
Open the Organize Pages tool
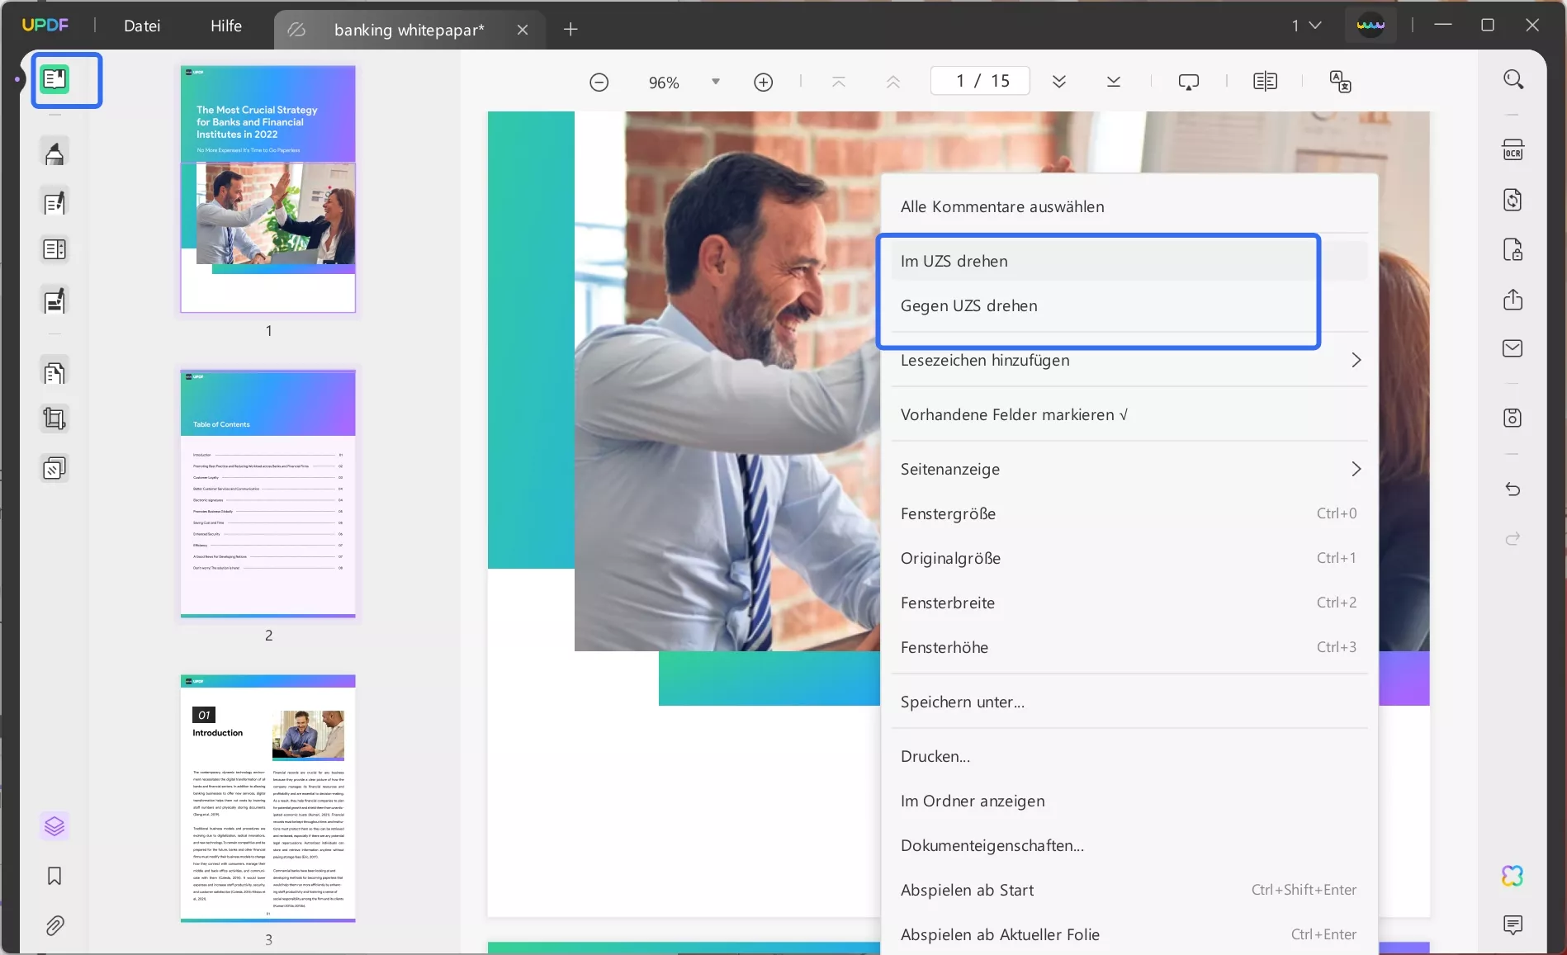pyautogui.click(x=54, y=373)
